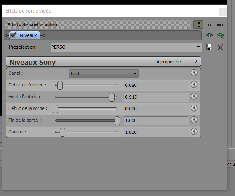
Task: Switch to the three-column layout view
Action: click(220, 24)
